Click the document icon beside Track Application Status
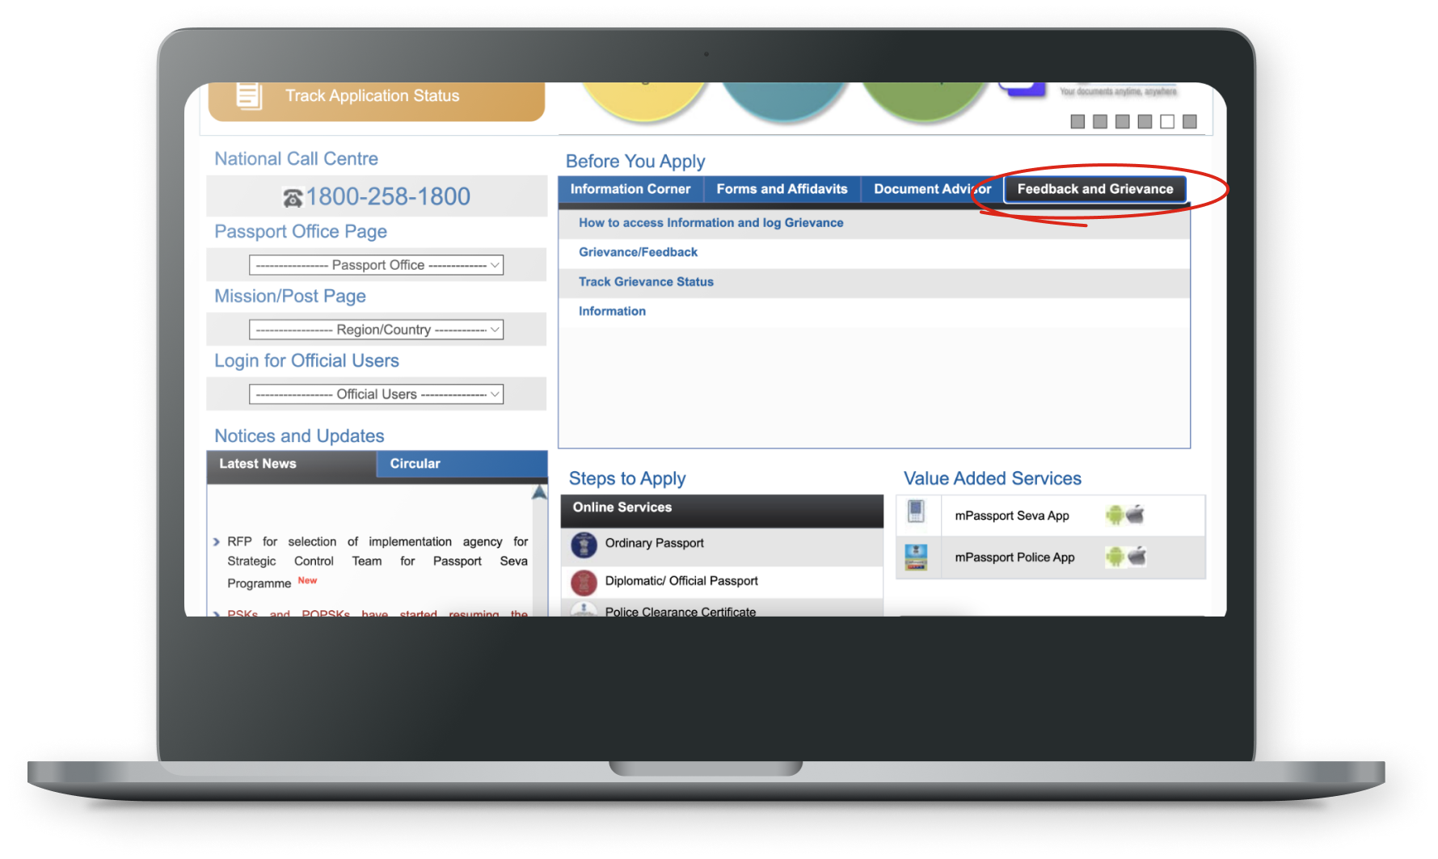The image size is (1438, 859). click(x=249, y=96)
